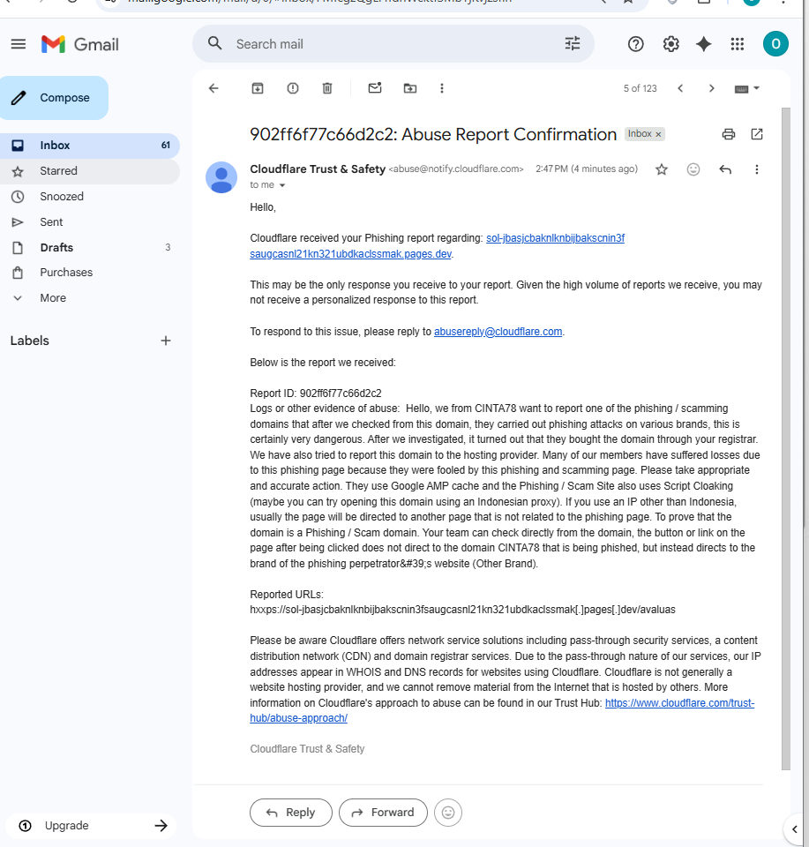The height and width of the screenshot is (847, 809).
Task: Open the main menu hamburger icon
Action: [19, 44]
